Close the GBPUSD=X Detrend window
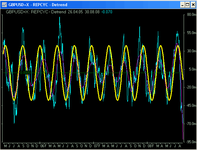 pyautogui.click(x=193, y=5)
